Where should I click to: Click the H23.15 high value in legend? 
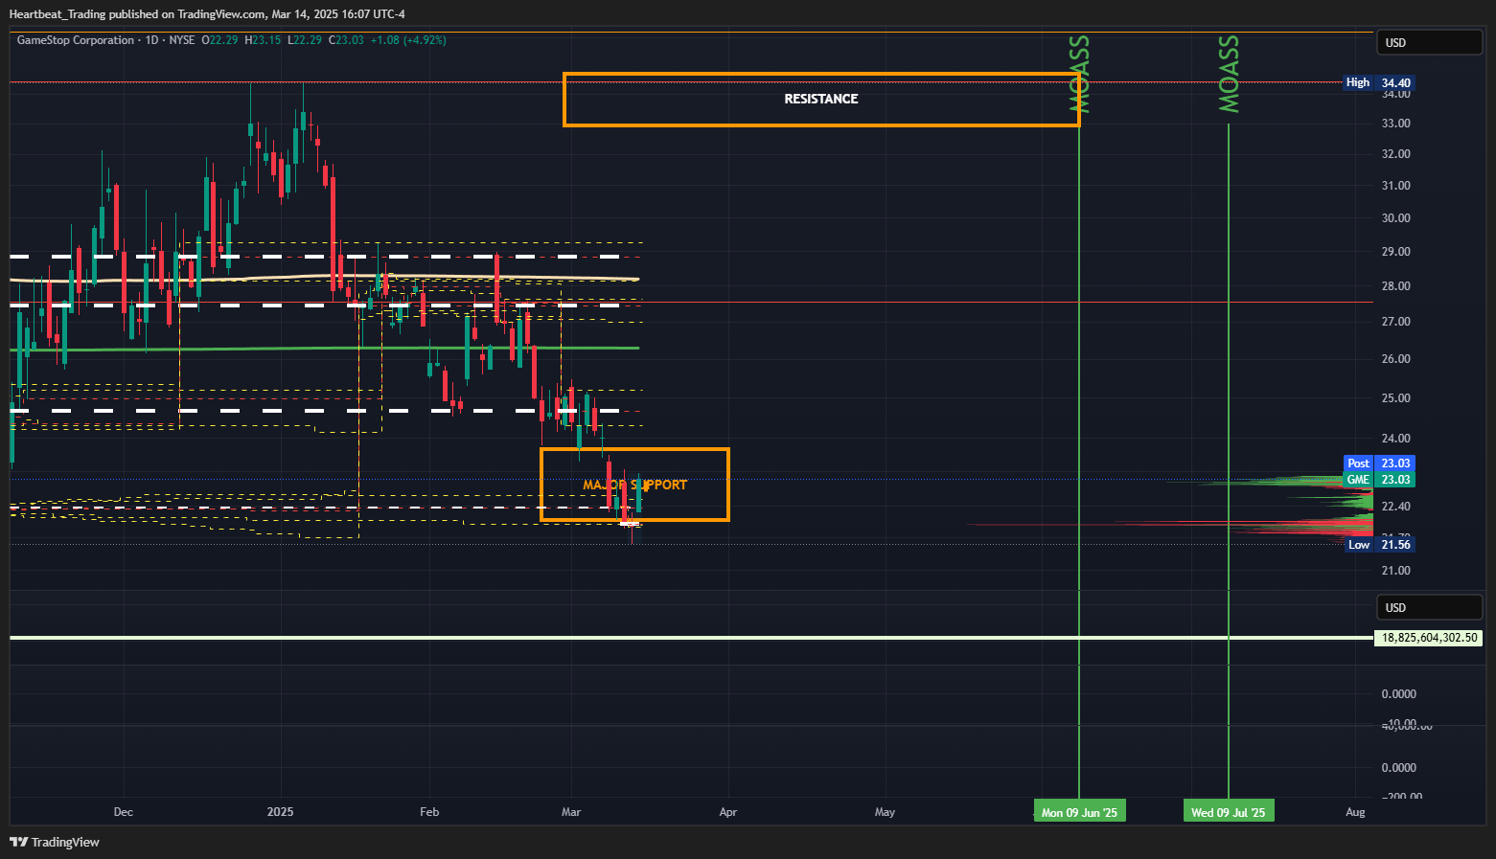coord(263,40)
